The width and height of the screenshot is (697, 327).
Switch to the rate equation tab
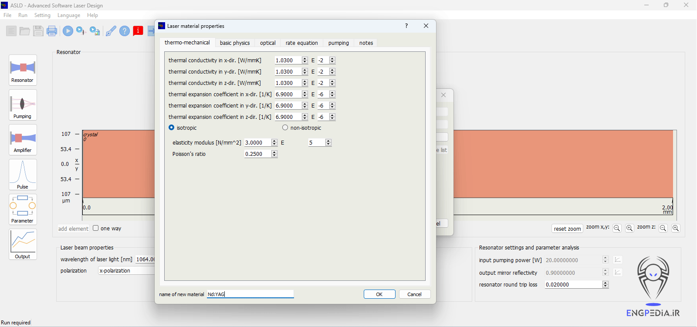(301, 43)
